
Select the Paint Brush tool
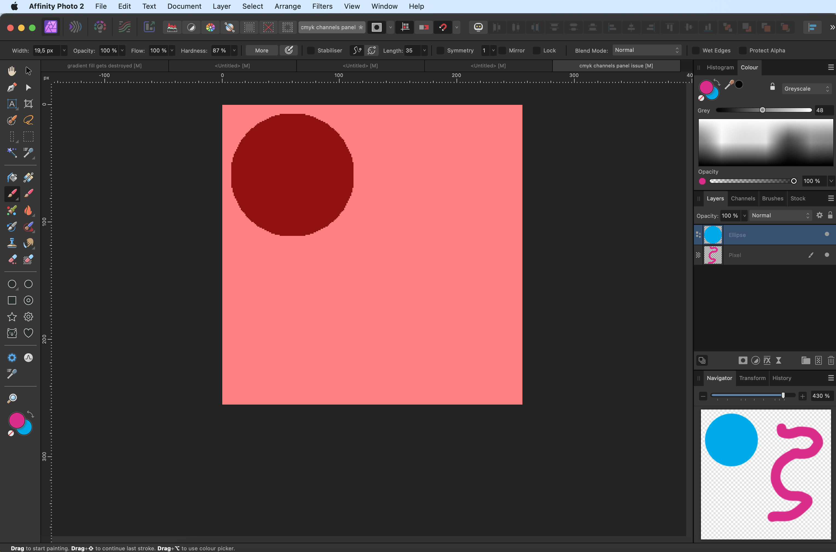tap(12, 193)
